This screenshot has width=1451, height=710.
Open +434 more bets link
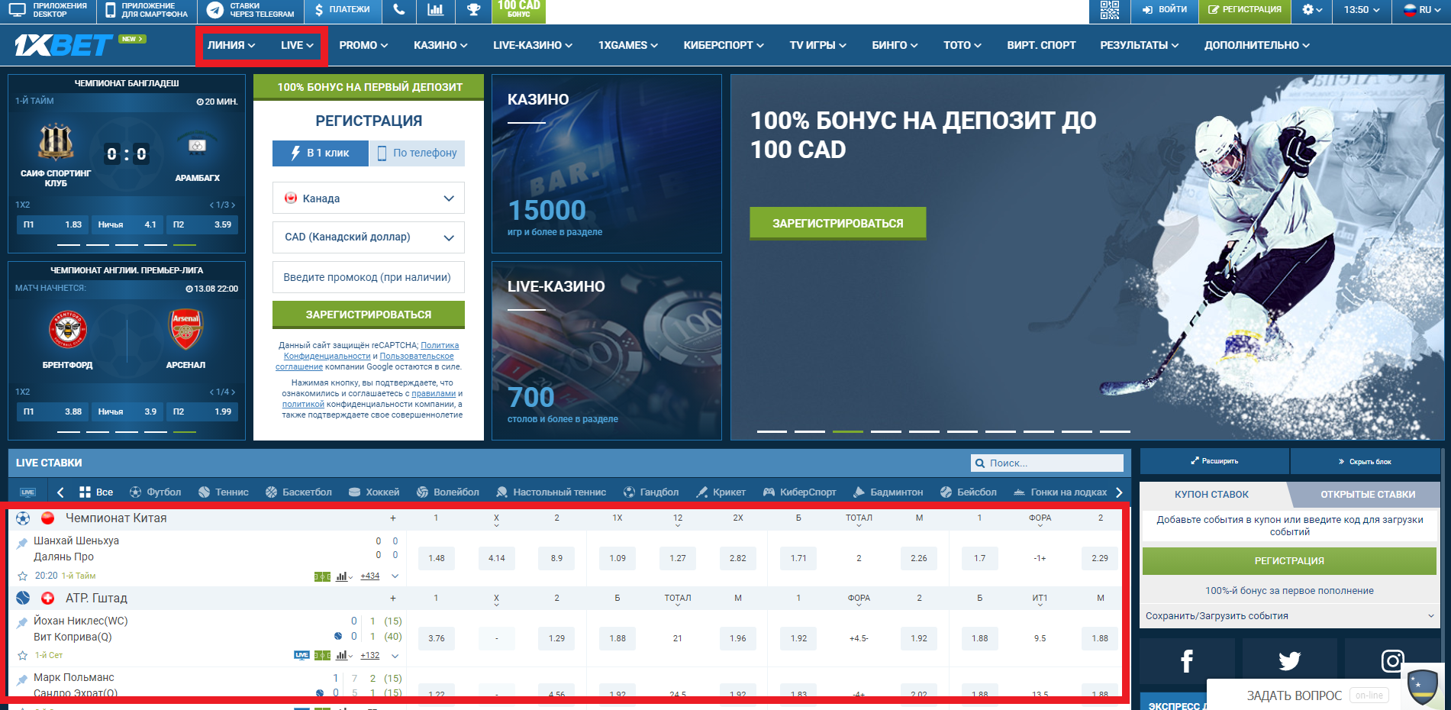[x=370, y=576]
